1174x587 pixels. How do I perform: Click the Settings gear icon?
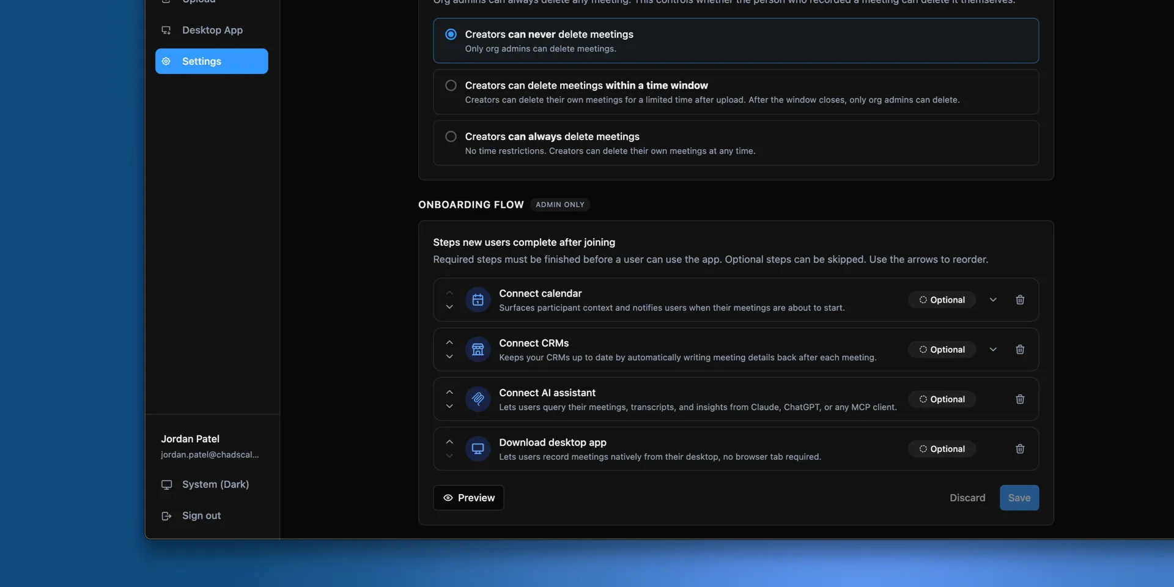point(166,61)
